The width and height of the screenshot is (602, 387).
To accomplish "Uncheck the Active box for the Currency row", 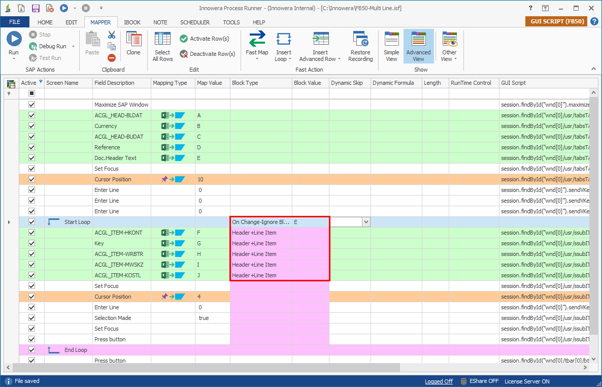I will [x=32, y=126].
